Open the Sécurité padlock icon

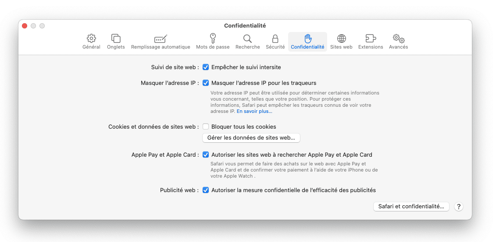[275, 39]
